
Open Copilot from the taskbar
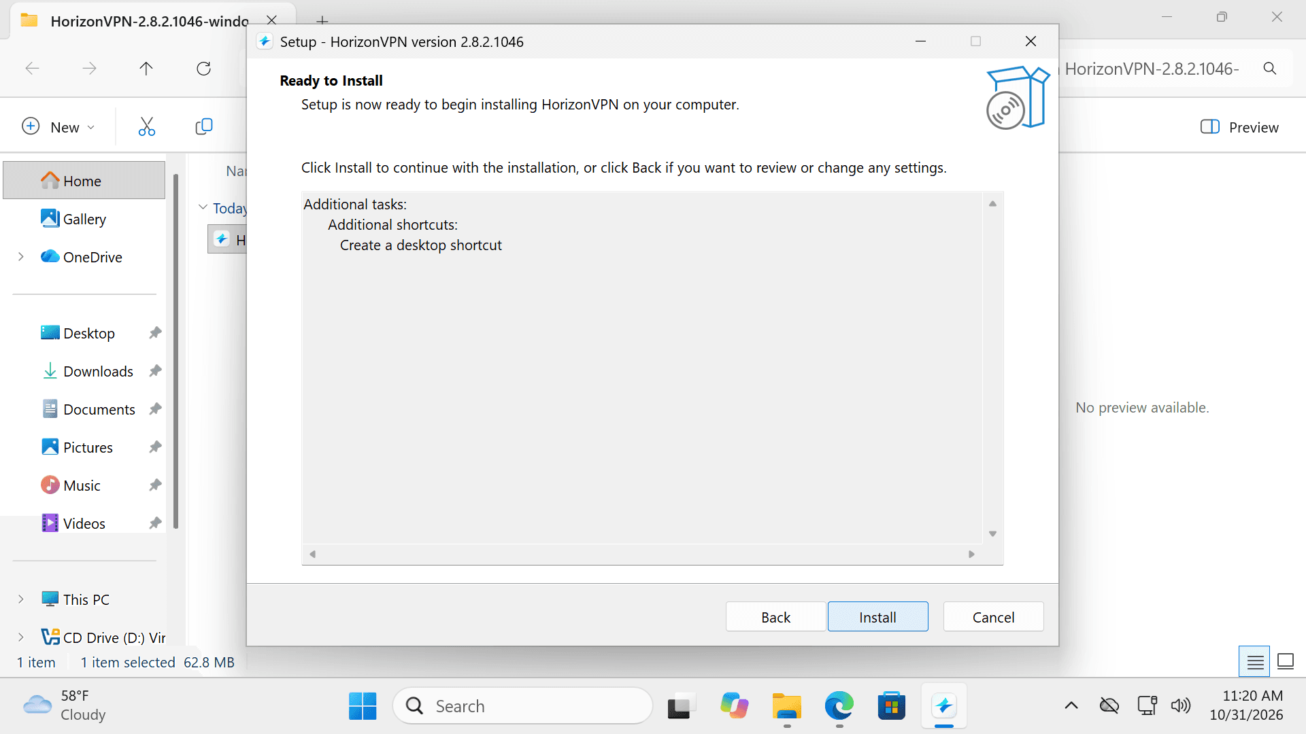734,706
